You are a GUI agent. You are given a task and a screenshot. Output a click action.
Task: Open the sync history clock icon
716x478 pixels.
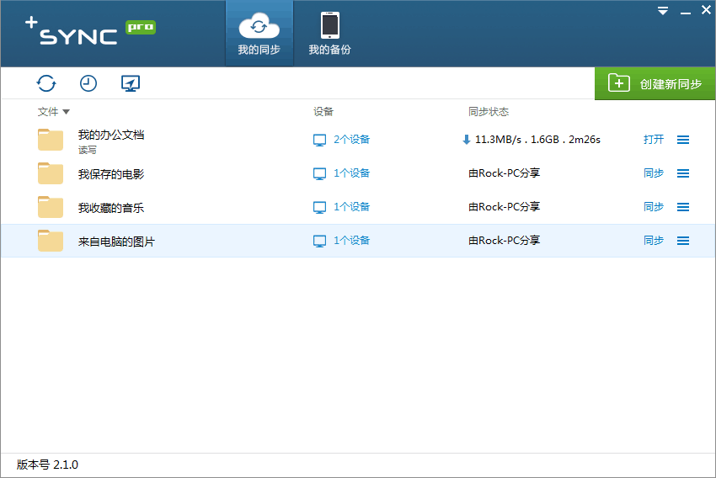(x=88, y=83)
